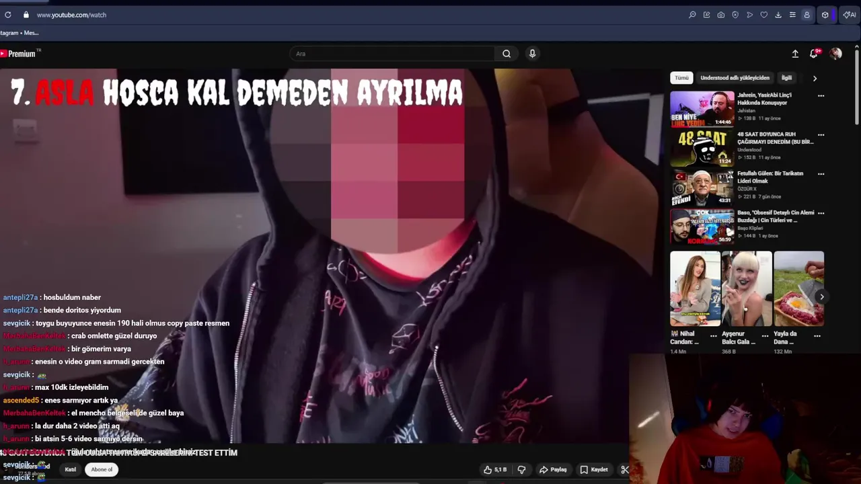Click the send arrow icon in browser toolbar
Viewport: 861px width, 484px height.
[x=749, y=15]
